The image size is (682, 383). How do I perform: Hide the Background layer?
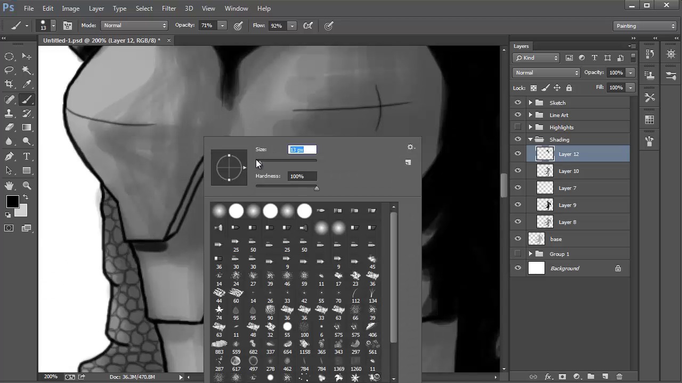point(518,268)
